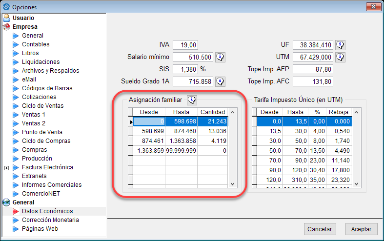Open Punto de Venta options
Viewport: 384px width, 241px height.
point(42,132)
